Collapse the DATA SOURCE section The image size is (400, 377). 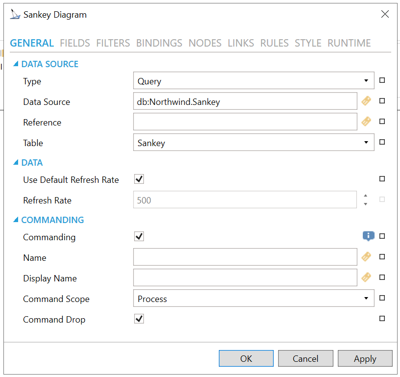16,64
